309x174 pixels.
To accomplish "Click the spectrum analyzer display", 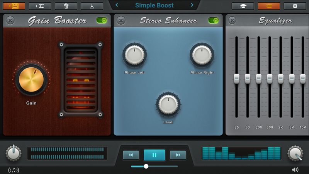I will coord(241,153).
